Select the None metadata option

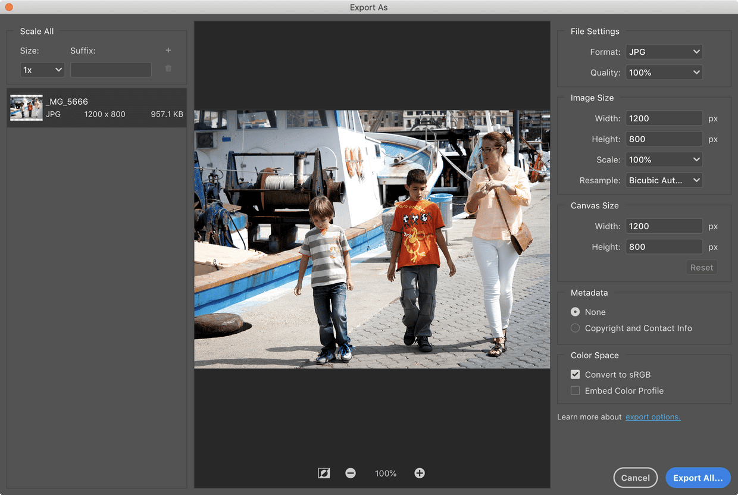(x=575, y=312)
